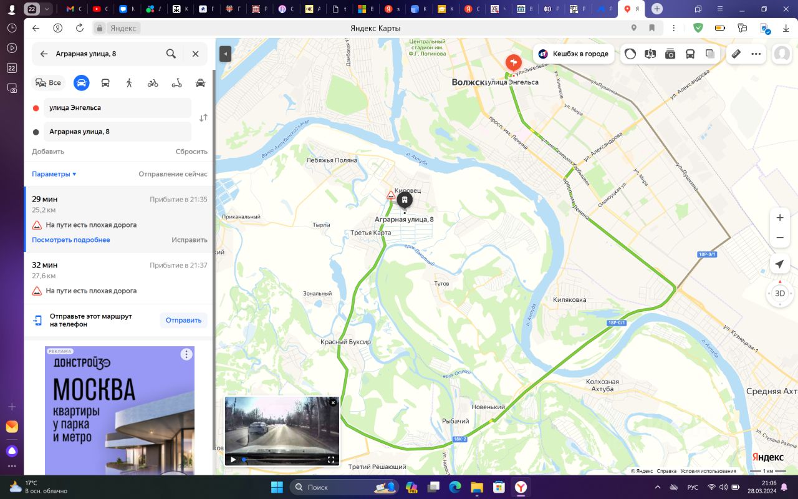Viewport: 798px width, 499px height.
Task: Click 'Добавить' to add a waypoint
Action: [x=48, y=152]
